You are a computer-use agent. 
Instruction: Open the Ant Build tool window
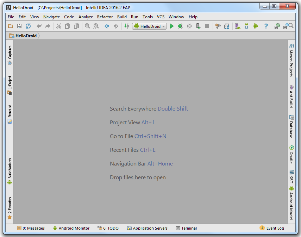tap(291, 96)
